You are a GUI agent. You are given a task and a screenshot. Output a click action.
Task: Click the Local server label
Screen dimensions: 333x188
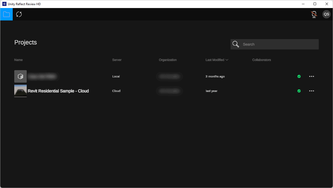pos(116,76)
